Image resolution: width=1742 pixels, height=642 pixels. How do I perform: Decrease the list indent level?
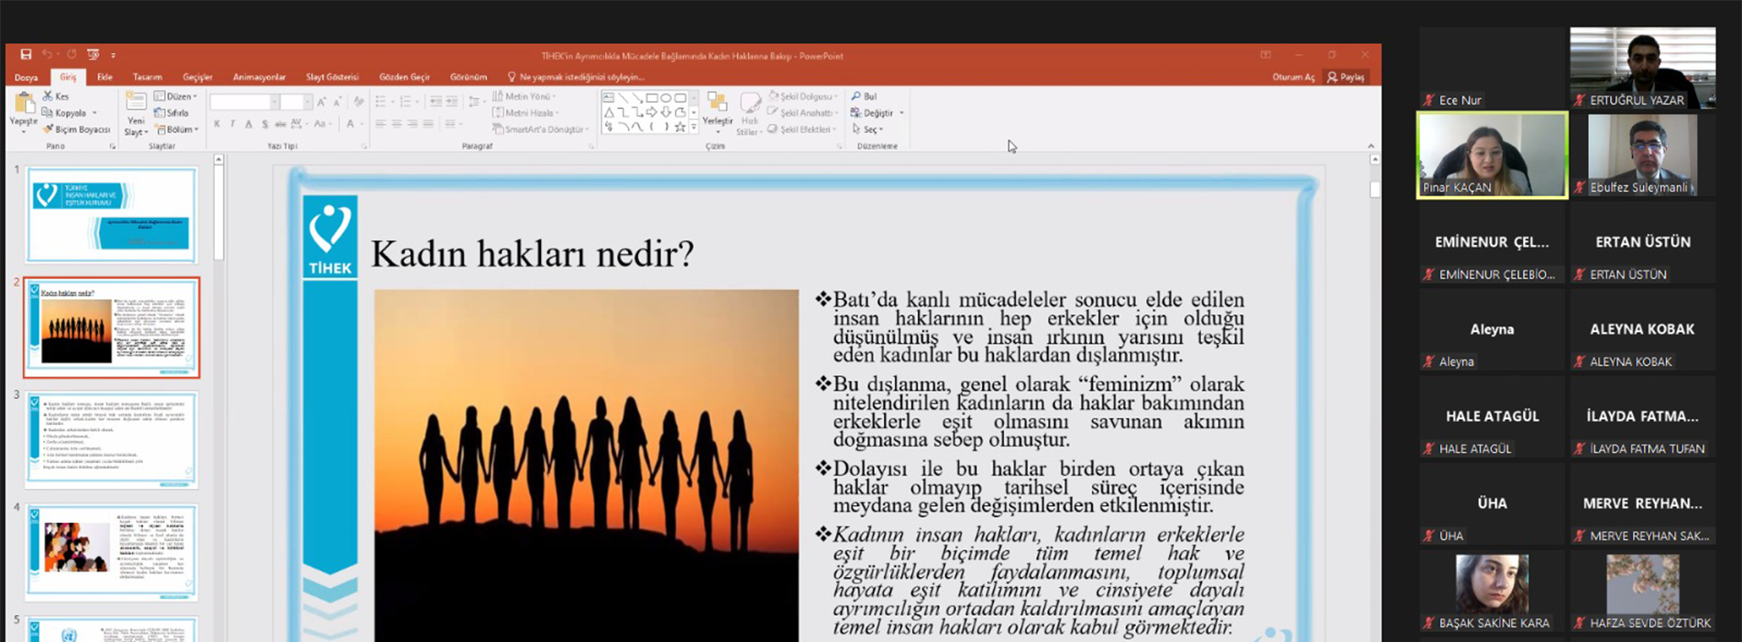[x=435, y=102]
